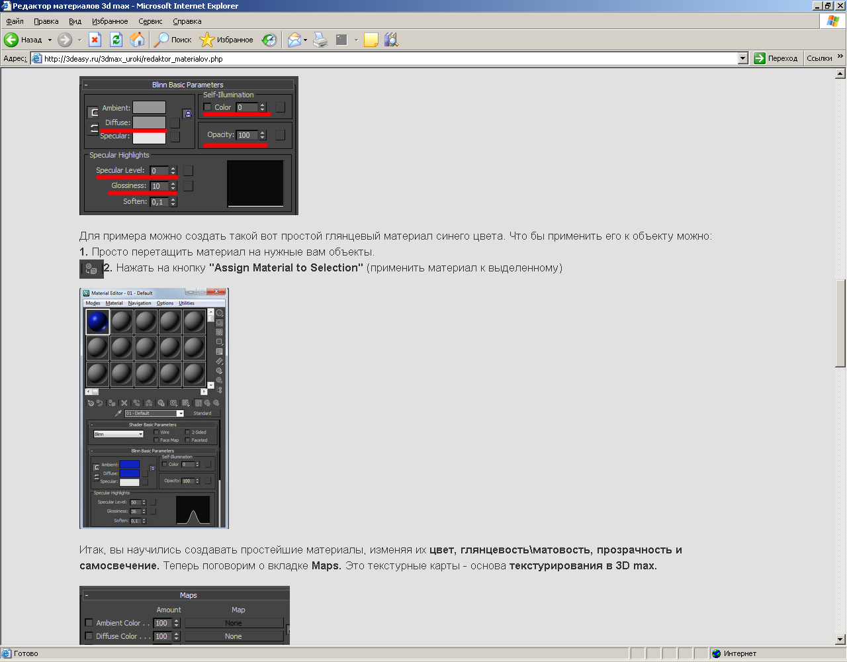Stop page loading with red X icon

[95, 40]
